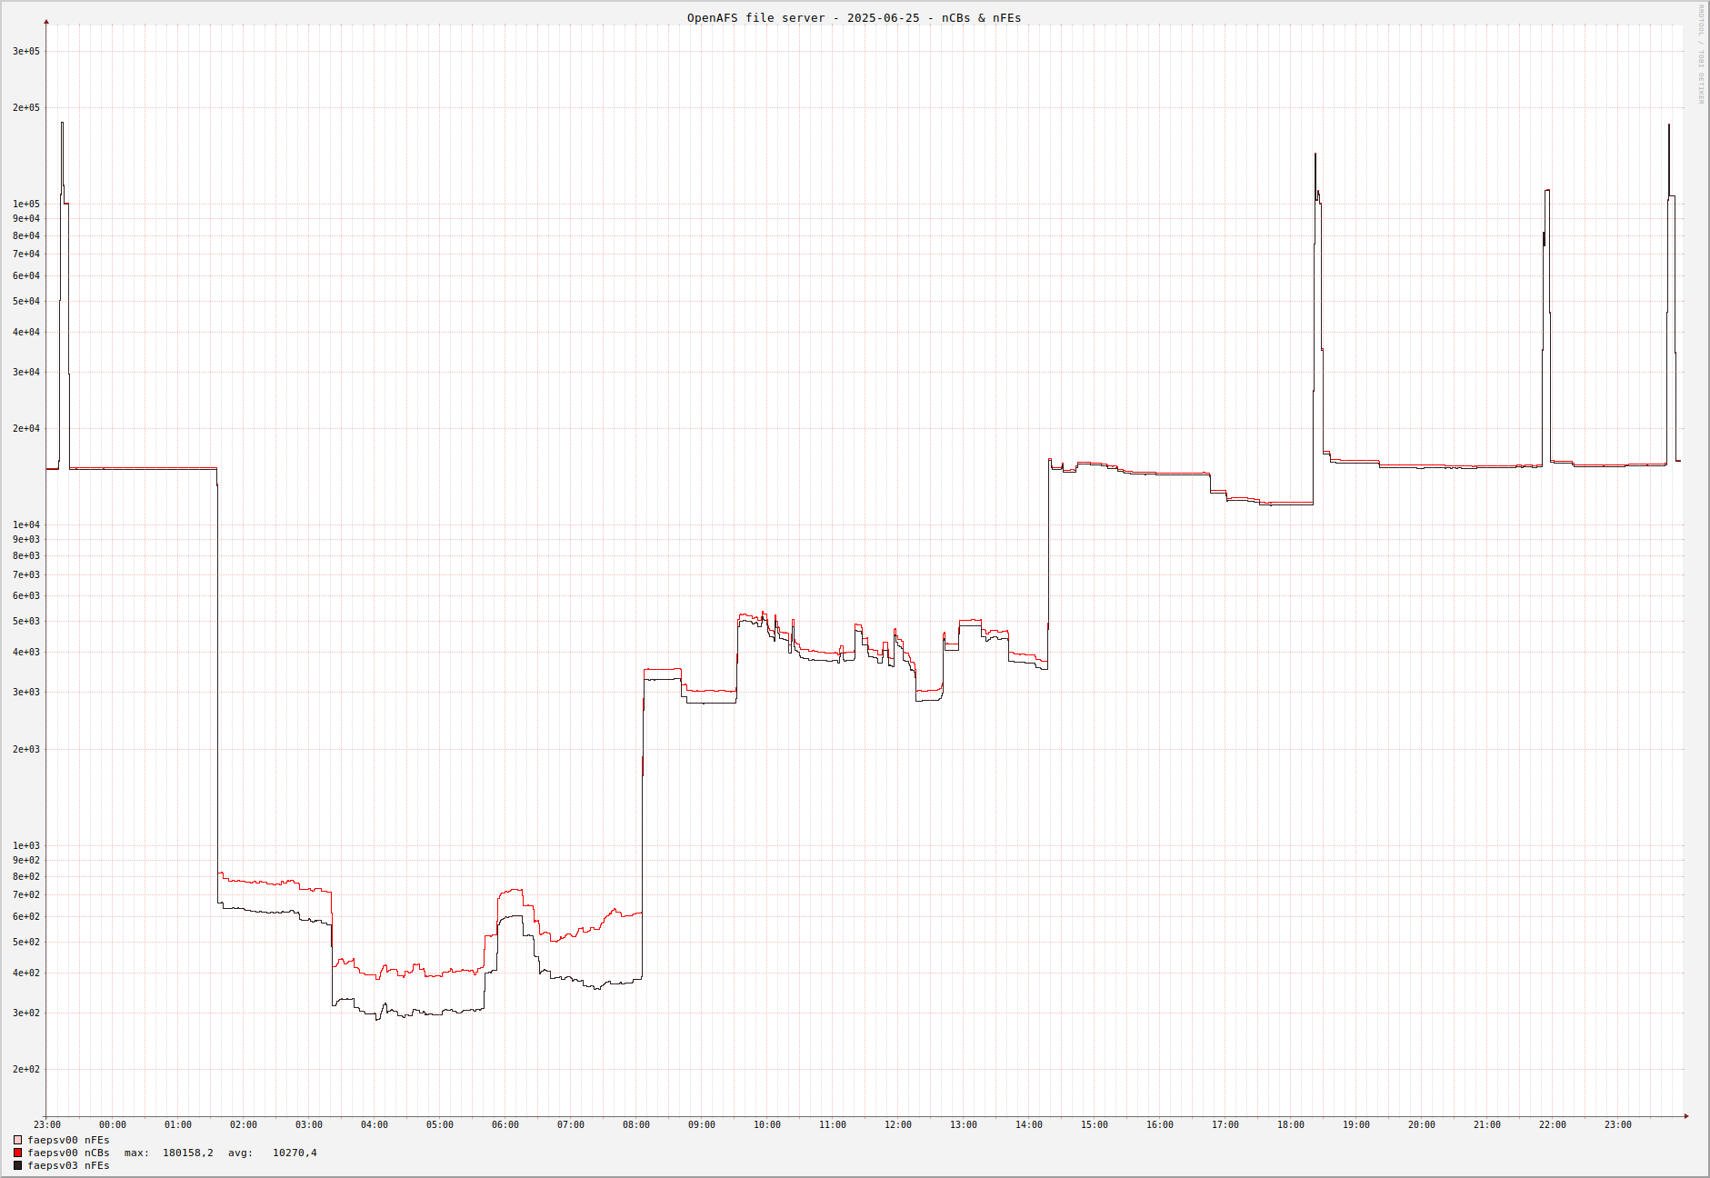The image size is (1710, 1178).
Task: Click the '2e+03' y-axis label
Action: 26,749
